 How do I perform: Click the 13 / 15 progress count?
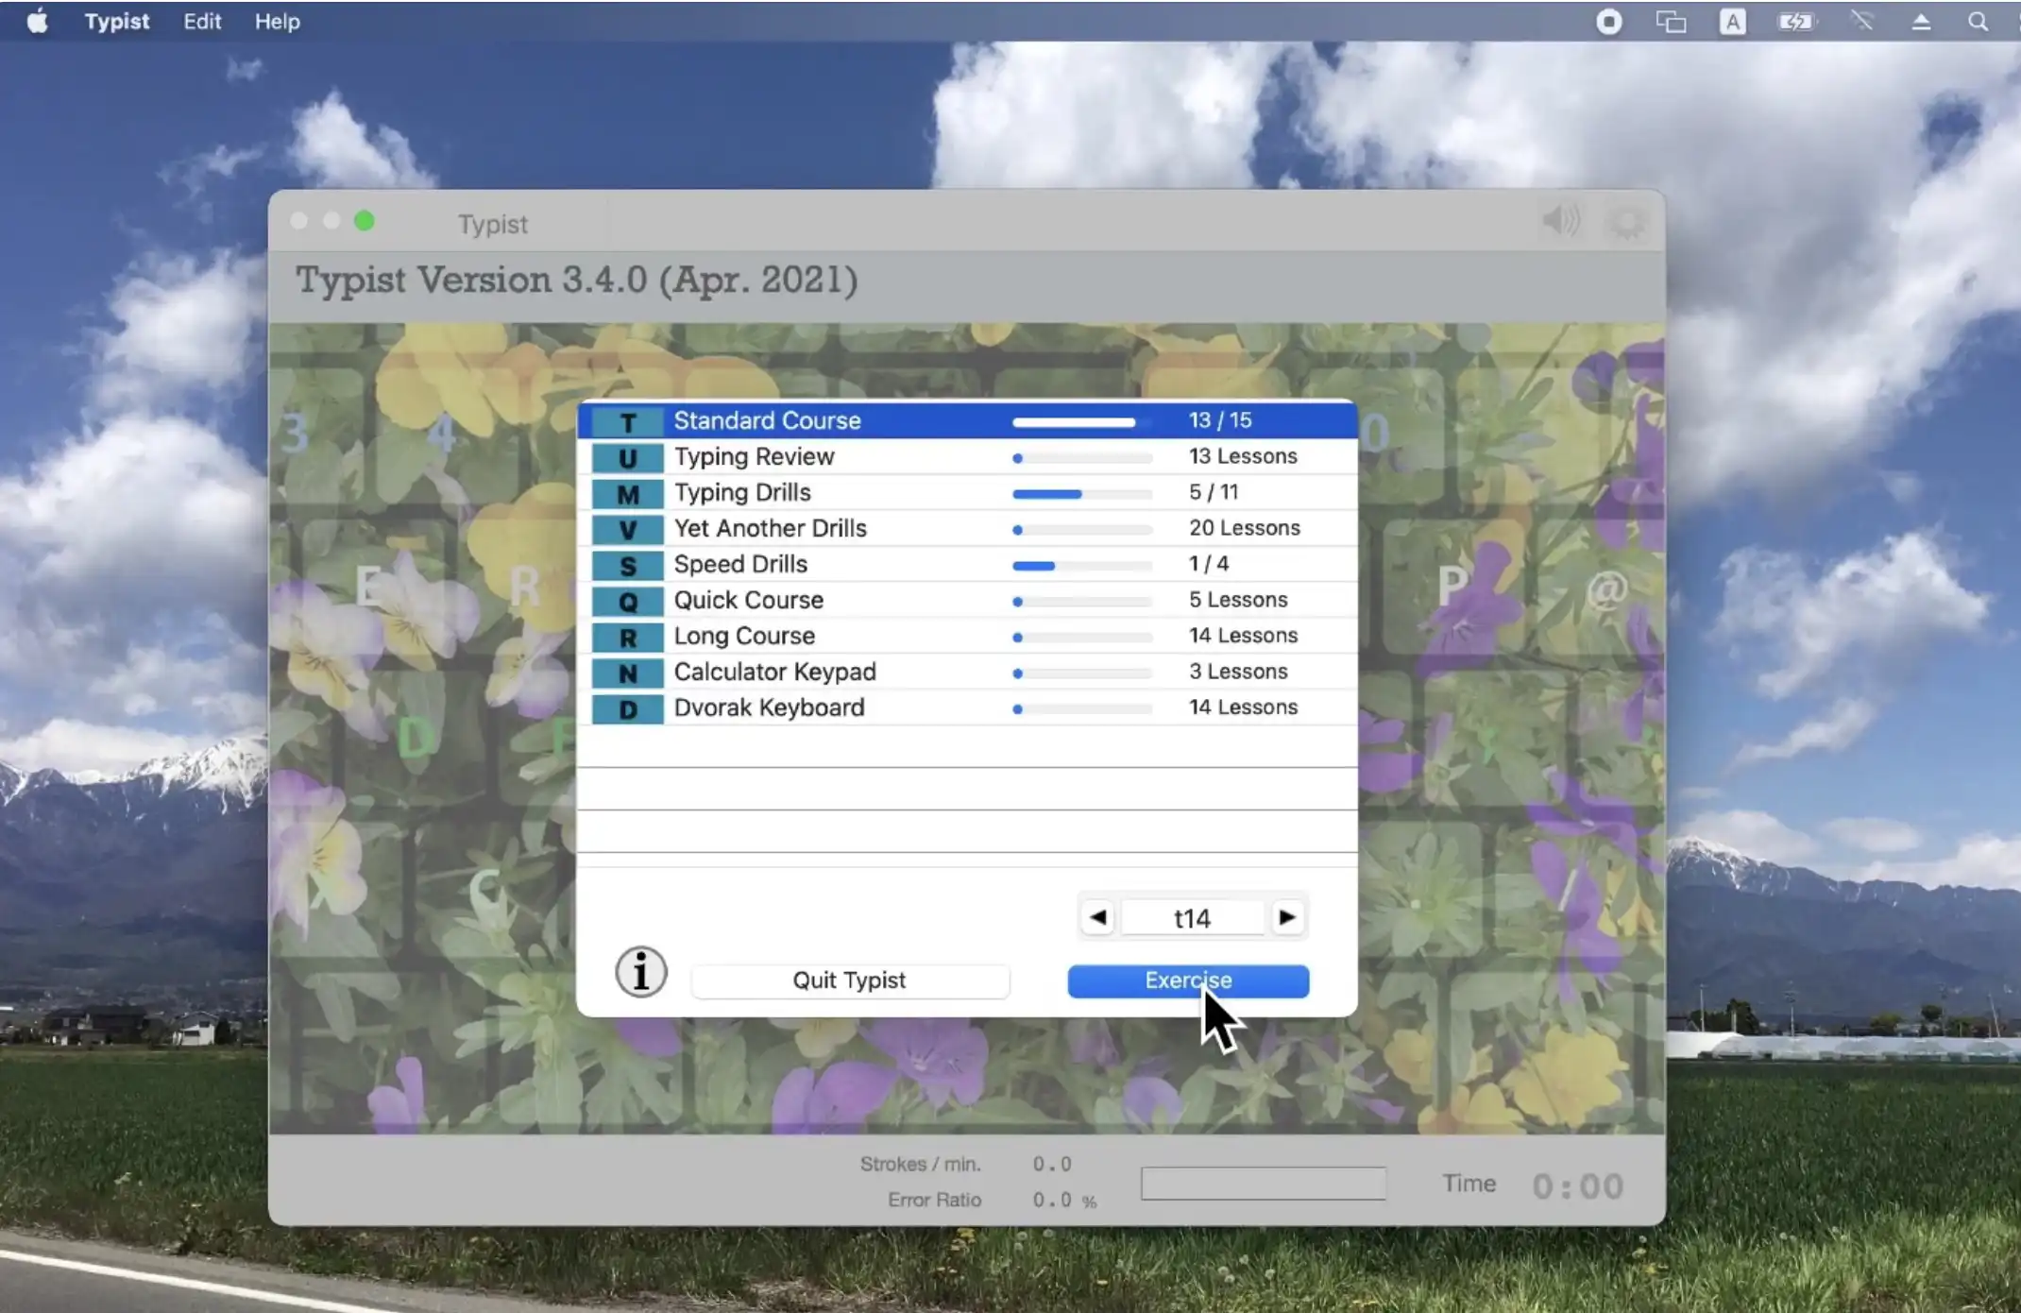(x=1220, y=420)
